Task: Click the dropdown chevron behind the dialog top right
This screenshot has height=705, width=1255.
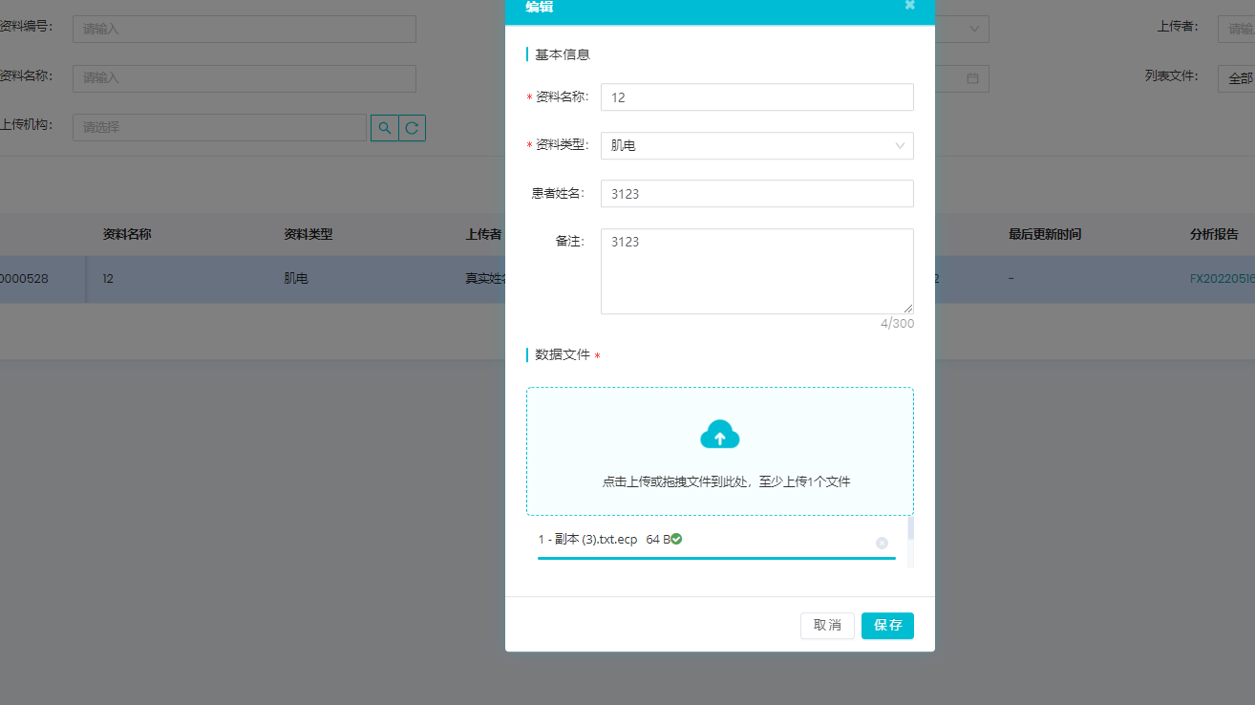Action: click(x=974, y=29)
